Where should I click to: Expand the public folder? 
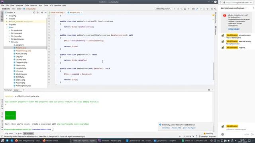(x=7, y=25)
